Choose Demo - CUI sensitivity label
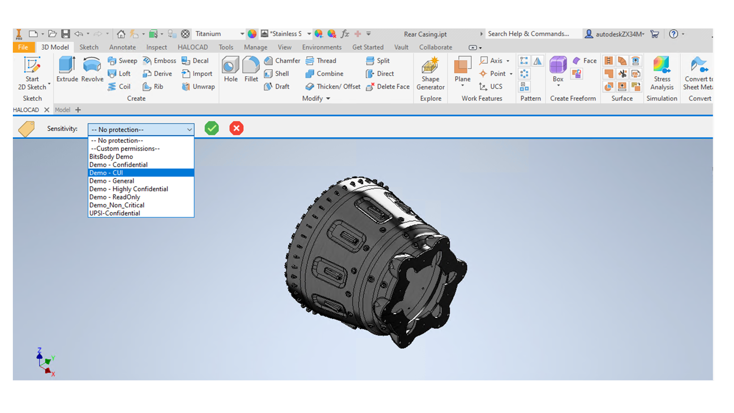 pos(141,173)
